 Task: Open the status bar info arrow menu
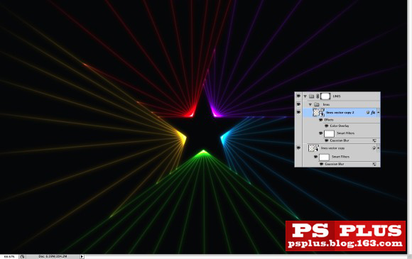[x=82, y=256]
